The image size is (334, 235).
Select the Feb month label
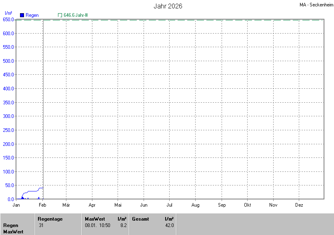pyautogui.click(x=42, y=205)
